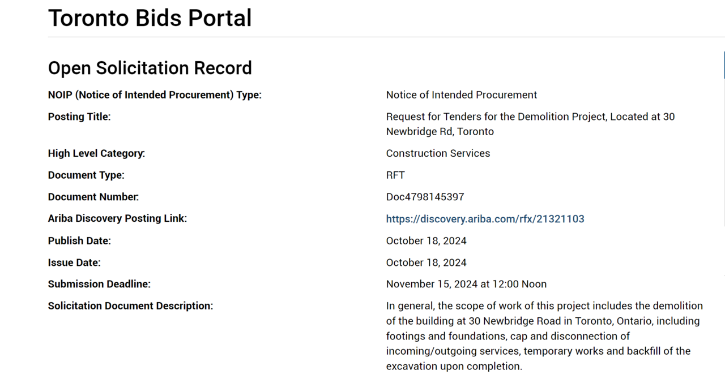Image resolution: width=725 pixels, height=379 pixels.
Task: Click the Toronto Bids Portal page title
Action: (150, 18)
